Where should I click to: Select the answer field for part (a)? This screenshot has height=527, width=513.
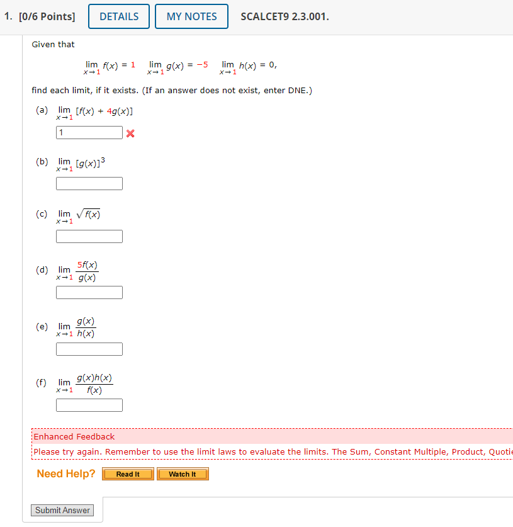coord(89,132)
